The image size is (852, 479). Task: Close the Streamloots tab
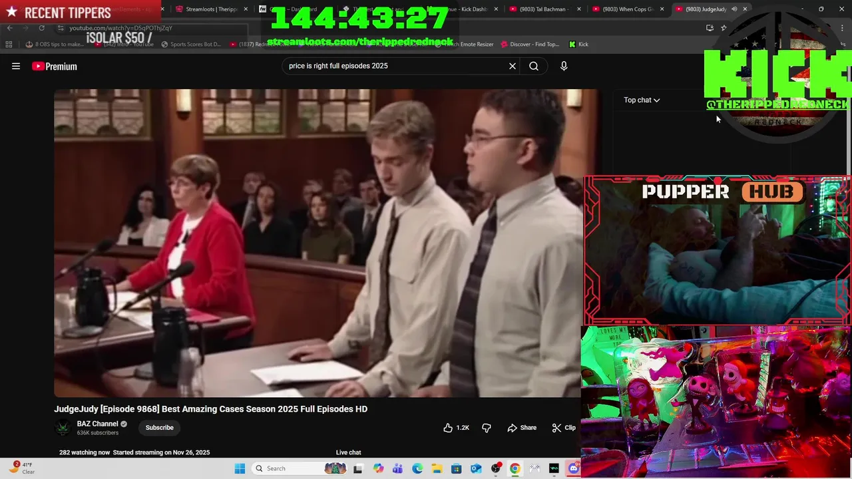tap(246, 9)
